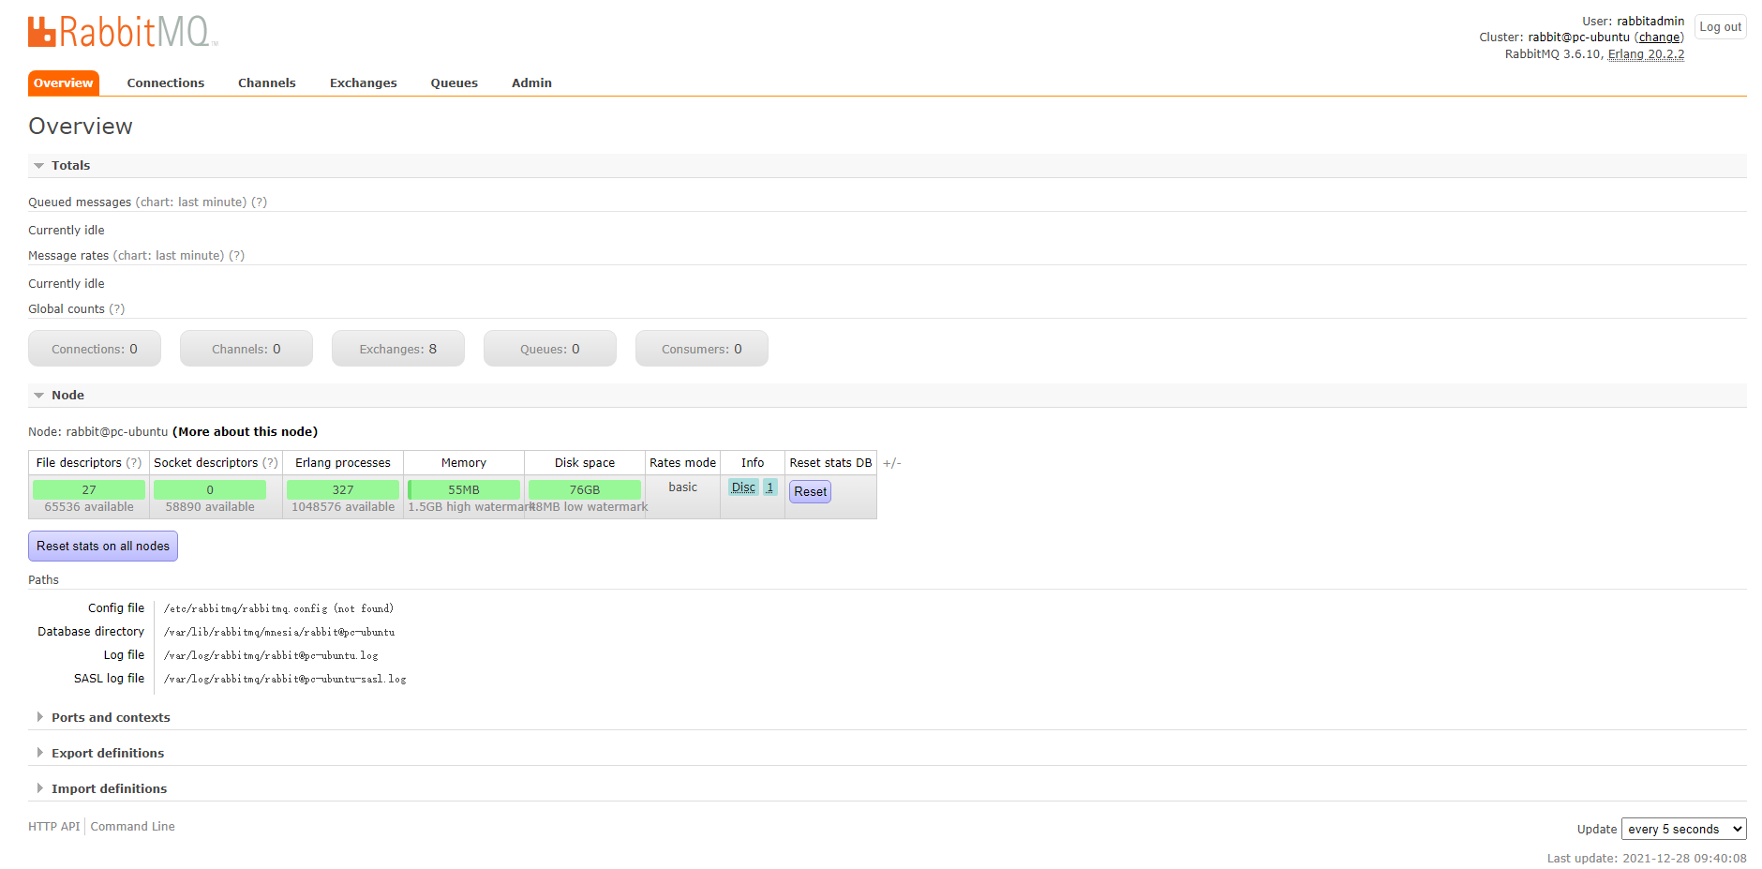Open More about this node link
The height and width of the screenshot is (869, 1762).
point(246,432)
